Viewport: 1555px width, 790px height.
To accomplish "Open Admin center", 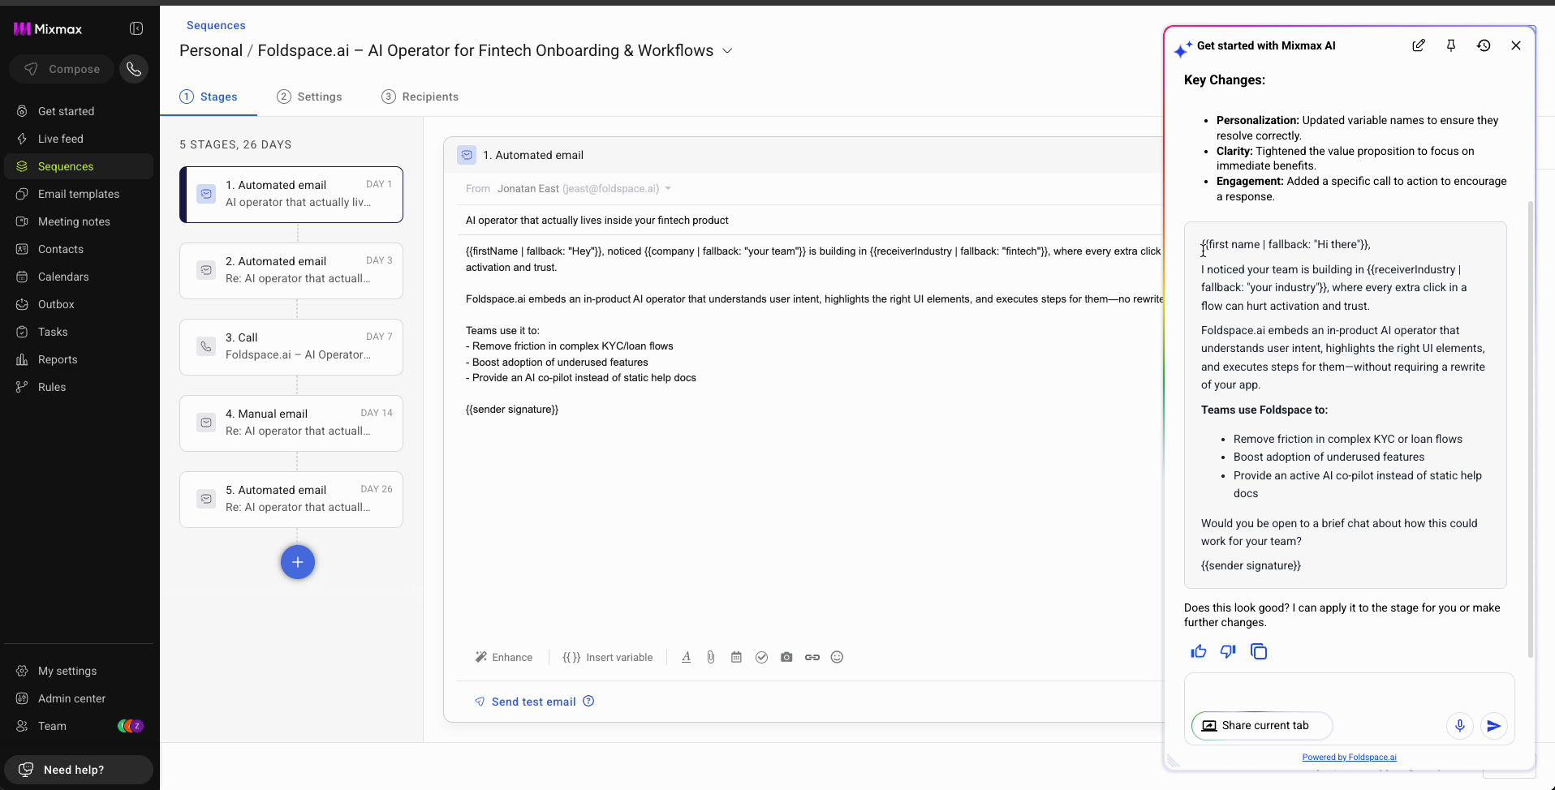I will click(x=78, y=698).
